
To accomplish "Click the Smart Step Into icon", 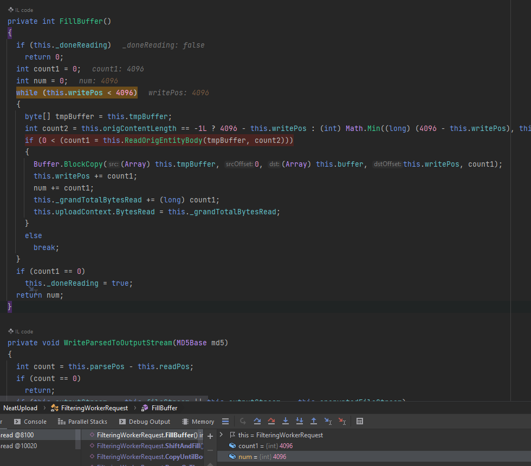I will (300, 421).
